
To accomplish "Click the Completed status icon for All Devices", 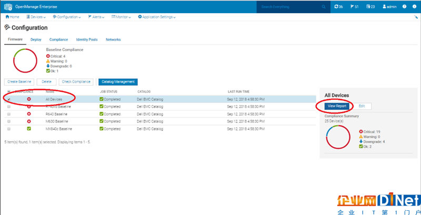I will click(x=102, y=99).
